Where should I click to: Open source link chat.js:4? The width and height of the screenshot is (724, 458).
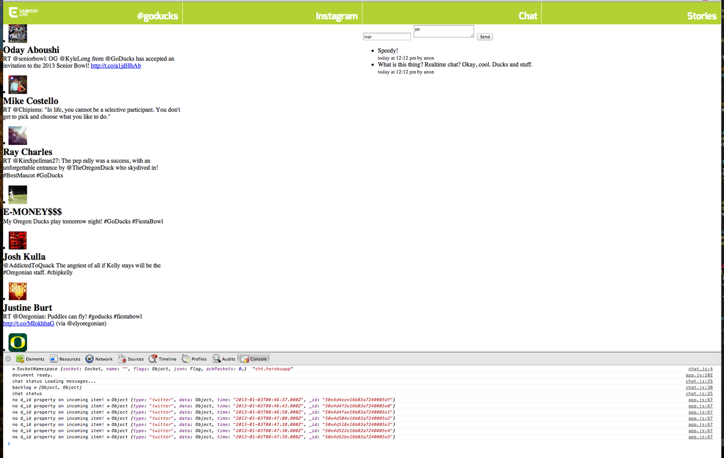pyautogui.click(x=700, y=369)
